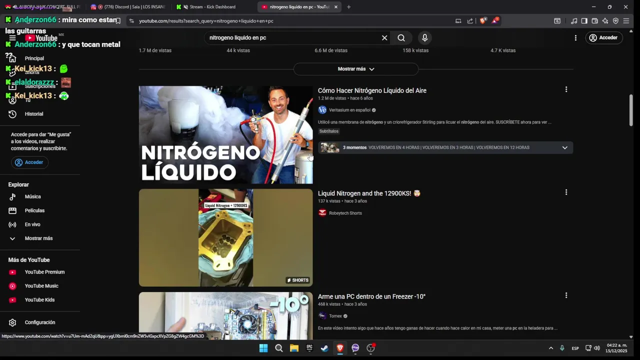Screen dimensions: 640x360
Task: Open YouTube settings three-dot menu in header
Action: click(575, 38)
